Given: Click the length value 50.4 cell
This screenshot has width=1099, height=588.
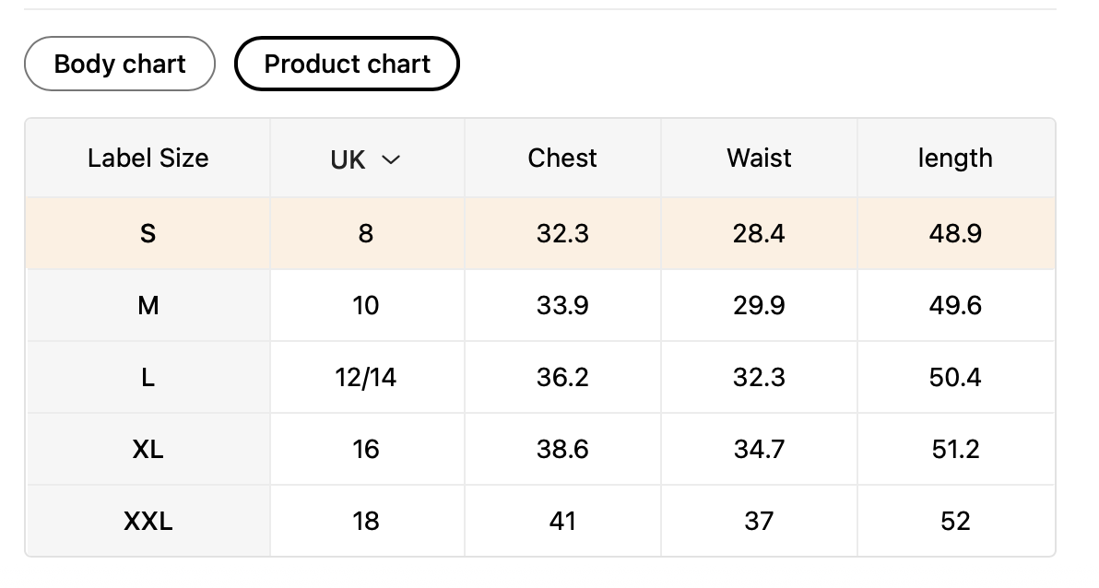Looking at the screenshot, I should 955,378.
